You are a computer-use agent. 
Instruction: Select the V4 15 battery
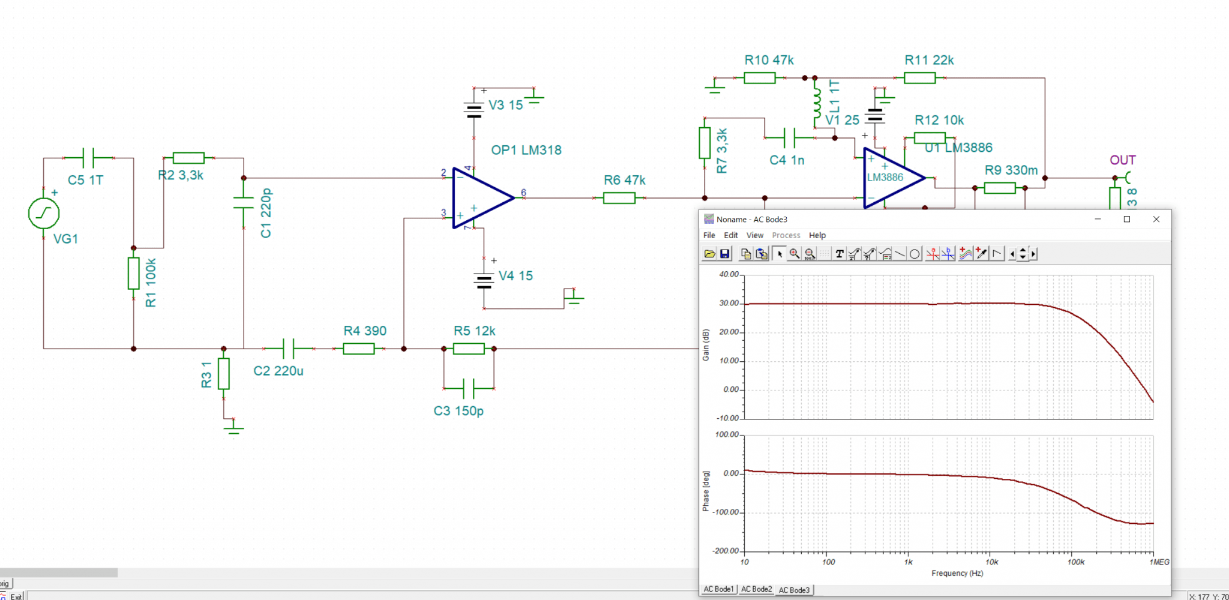(484, 281)
